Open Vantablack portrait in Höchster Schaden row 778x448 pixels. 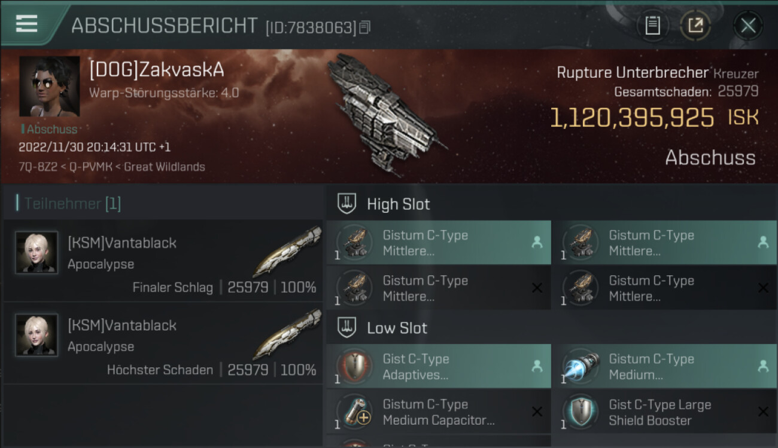pyautogui.click(x=37, y=335)
